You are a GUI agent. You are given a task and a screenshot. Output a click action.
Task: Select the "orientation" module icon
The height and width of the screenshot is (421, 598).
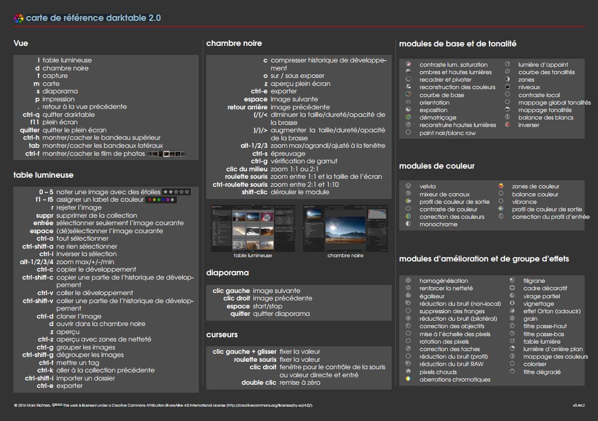pos(408,102)
